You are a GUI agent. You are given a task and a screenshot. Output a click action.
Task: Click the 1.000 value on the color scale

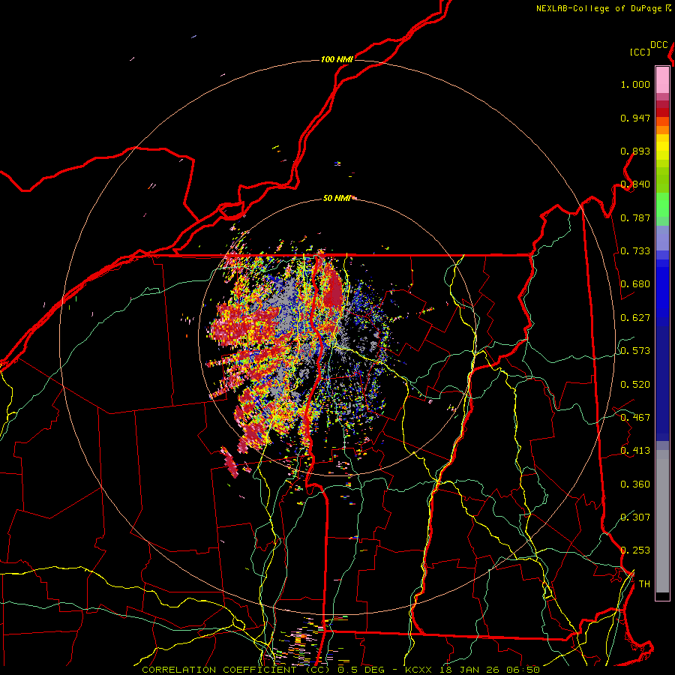(x=635, y=84)
